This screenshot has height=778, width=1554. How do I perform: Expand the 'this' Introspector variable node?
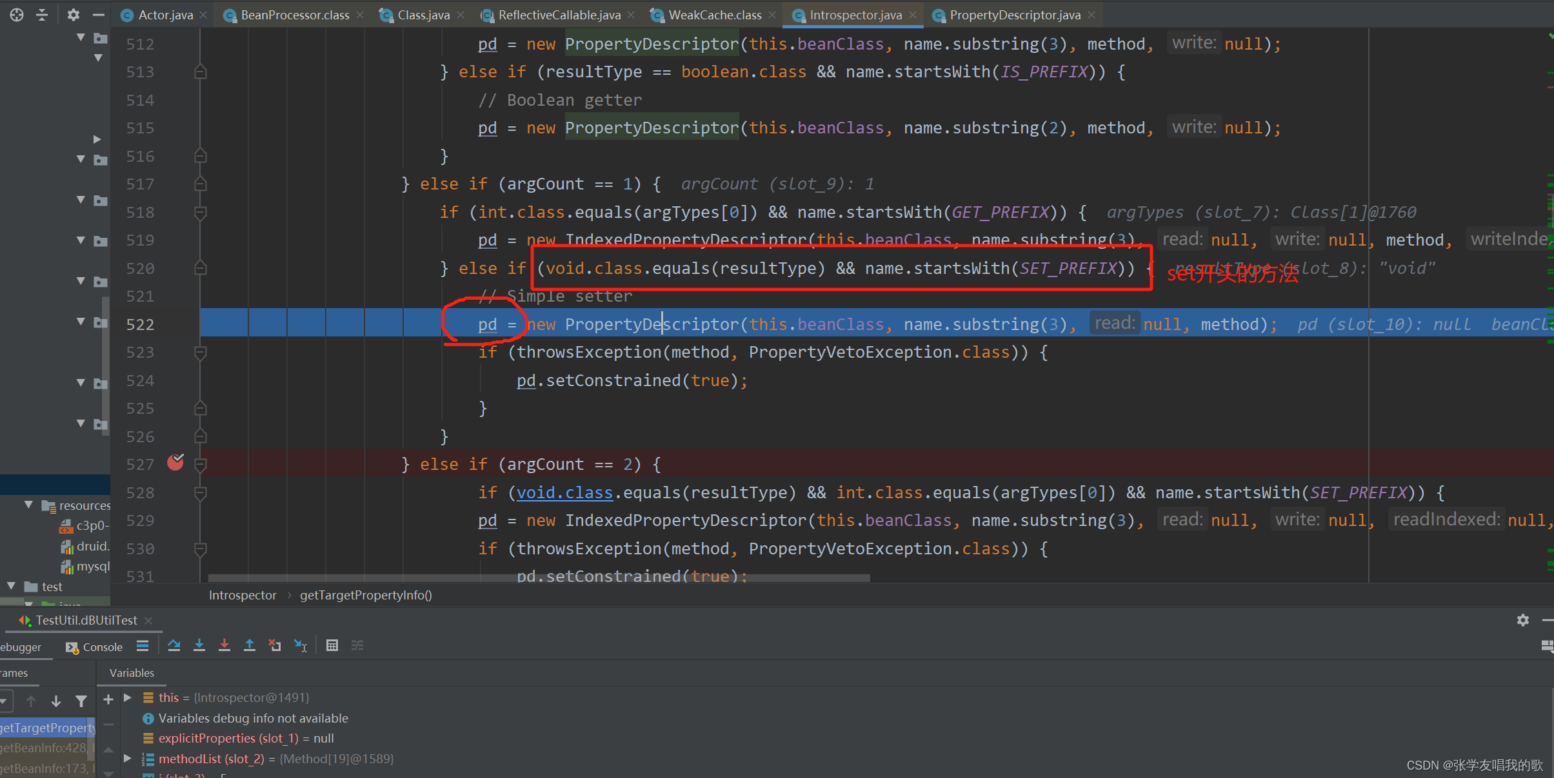pos(128,697)
